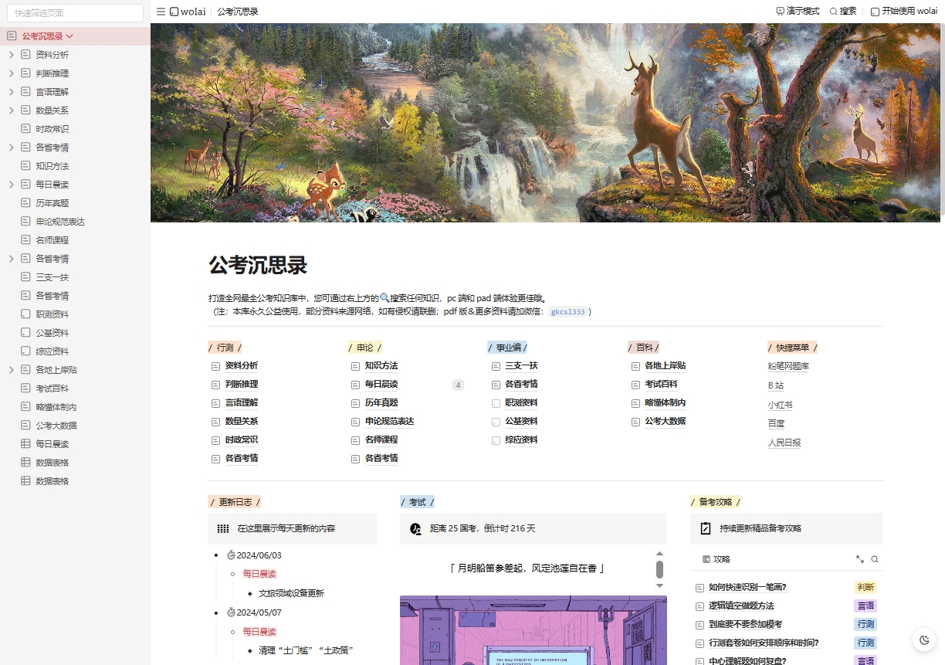This screenshot has height=665, width=945.
Task: Open 每日晨读 link under 申论
Action: point(381,385)
